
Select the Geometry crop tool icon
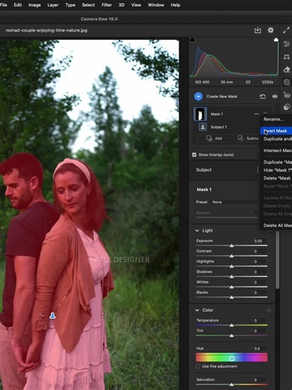click(x=287, y=57)
